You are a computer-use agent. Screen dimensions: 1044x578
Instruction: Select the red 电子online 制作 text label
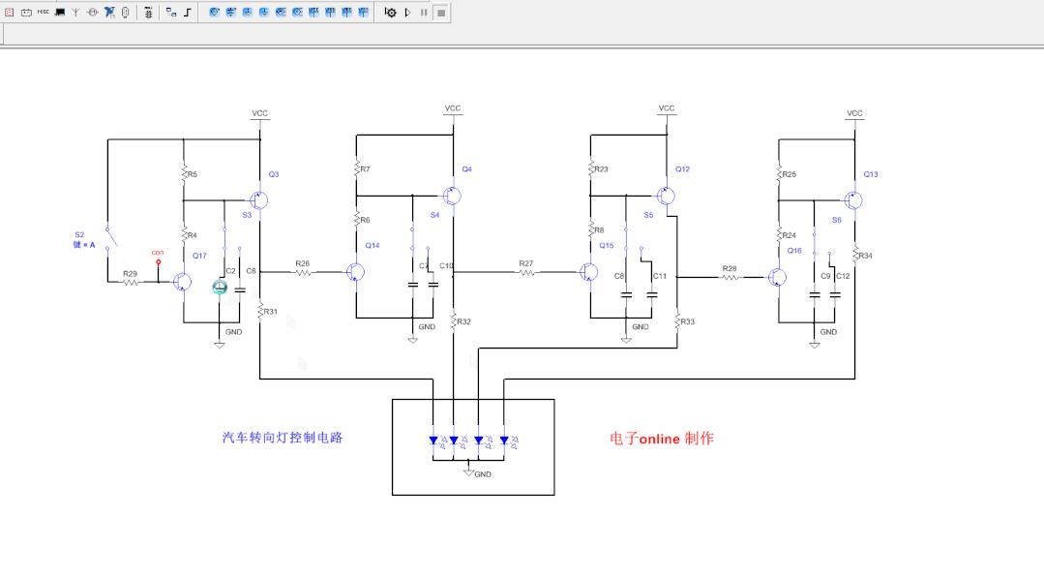662,439
